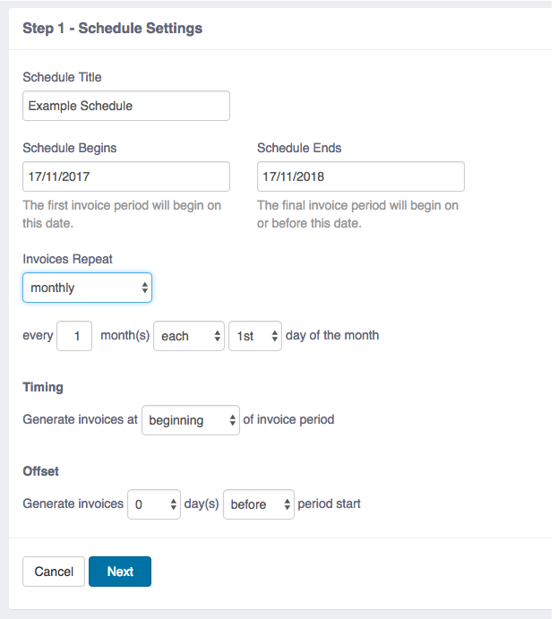
Task: Click the arrows on the monthly select
Action: (145, 288)
